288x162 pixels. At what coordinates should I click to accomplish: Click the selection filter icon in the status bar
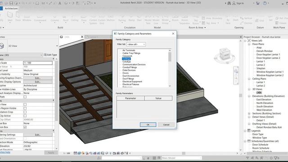tap(275, 158)
